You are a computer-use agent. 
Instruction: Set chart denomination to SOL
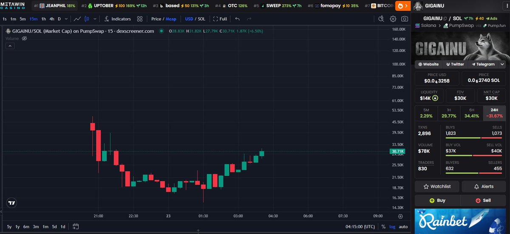coord(201,19)
